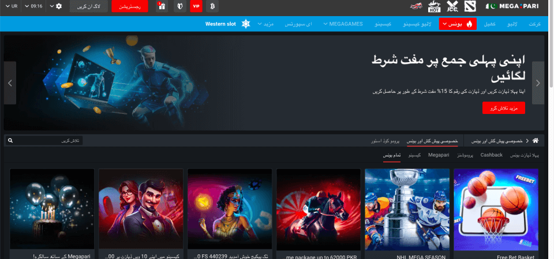Image resolution: width=554 pixels, height=259 pixels.
Task: Select the خصوصی پیش کش اور بونس tab
Action: [432, 140]
